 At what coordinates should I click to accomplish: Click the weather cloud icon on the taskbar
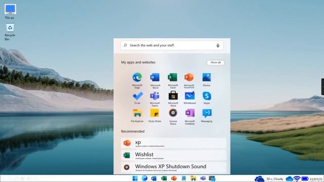[x=259, y=179]
